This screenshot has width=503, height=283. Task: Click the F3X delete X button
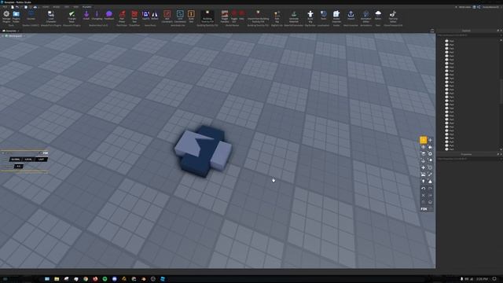pyautogui.click(x=423, y=195)
